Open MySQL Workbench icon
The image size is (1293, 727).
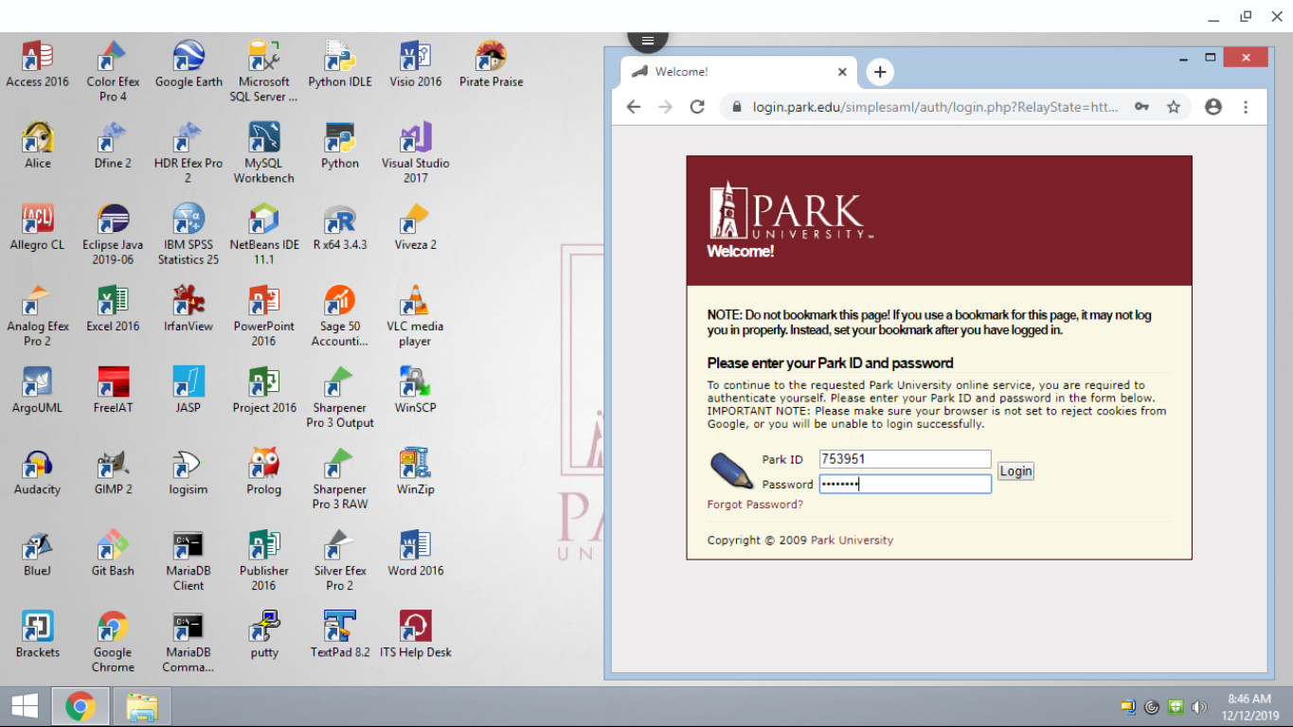263,152
